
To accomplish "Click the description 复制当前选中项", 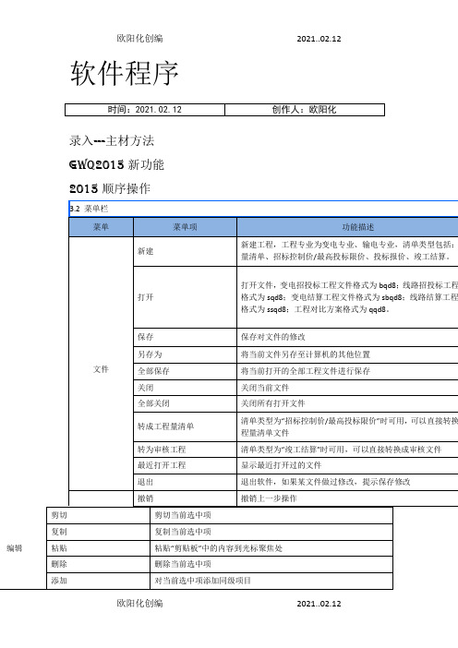I will pos(183,532).
